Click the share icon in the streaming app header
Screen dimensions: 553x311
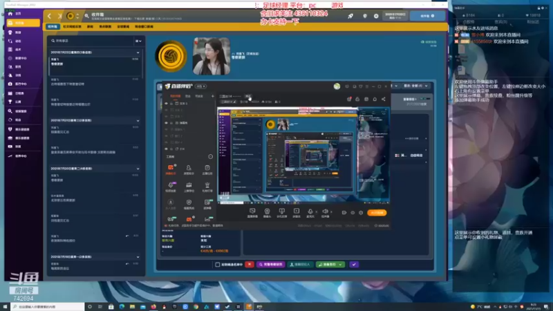click(x=384, y=99)
